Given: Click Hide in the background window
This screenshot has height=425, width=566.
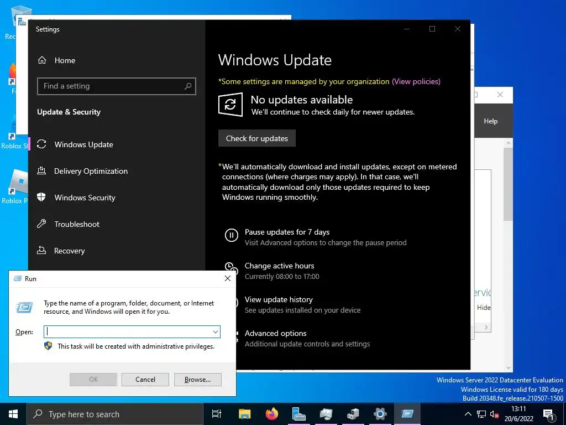Looking at the screenshot, I should pos(484,308).
